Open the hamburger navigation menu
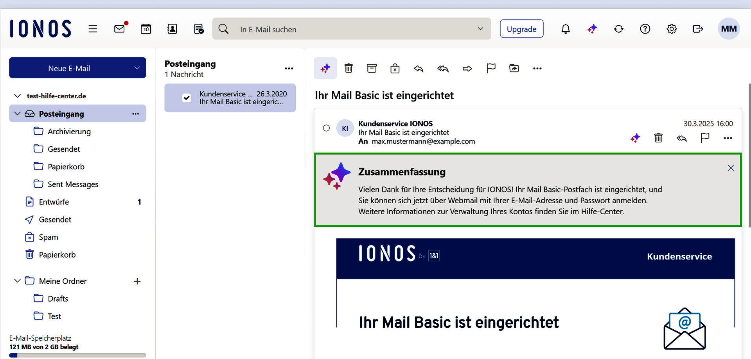751x359 pixels. [x=93, y=29]
